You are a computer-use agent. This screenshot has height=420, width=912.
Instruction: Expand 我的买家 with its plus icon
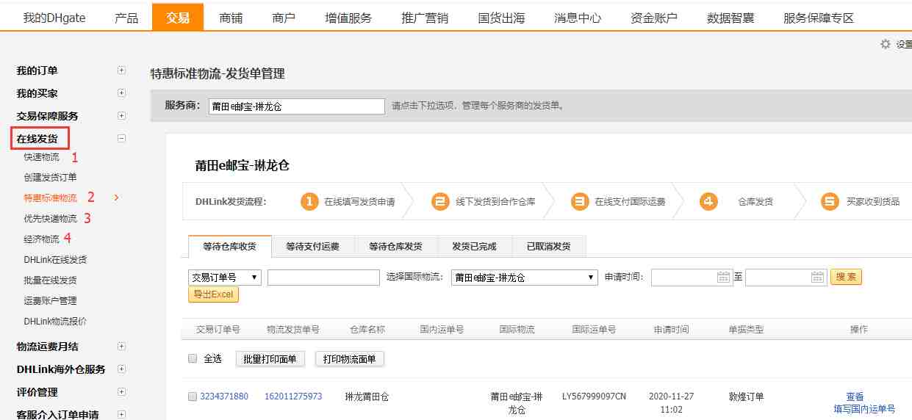click(x=122, y=93)
